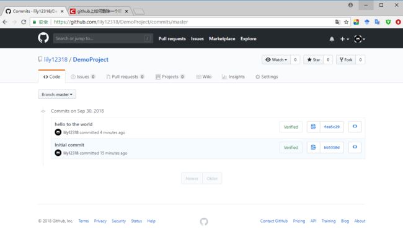Open the repository Pull requests tab
Screen dimensions: 403x232
click(125, 77)
